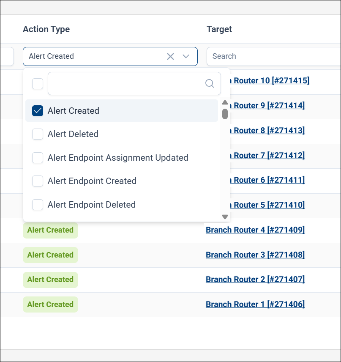The image size is (341, 362).
Task: Clear the Alert Created filter selection
Action: (170, 56)
